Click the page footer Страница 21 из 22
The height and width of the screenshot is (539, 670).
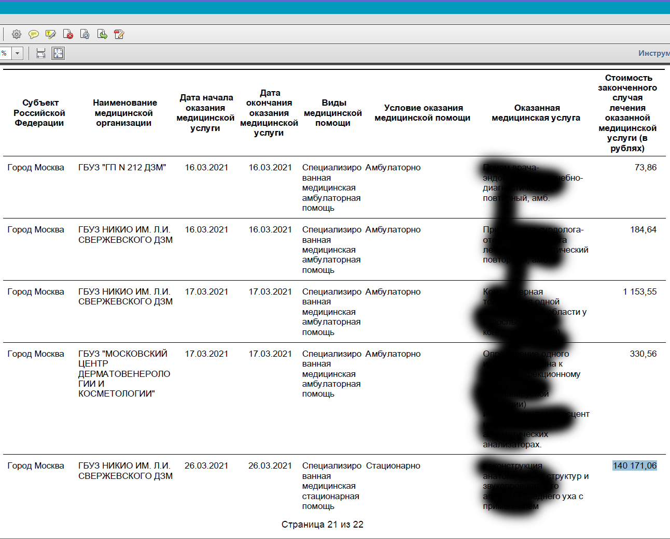coord(323,525)
